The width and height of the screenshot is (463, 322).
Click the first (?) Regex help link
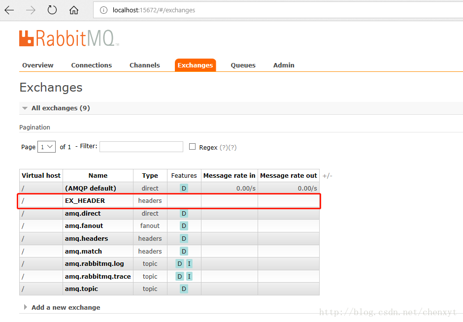click(x=224, y=147)
